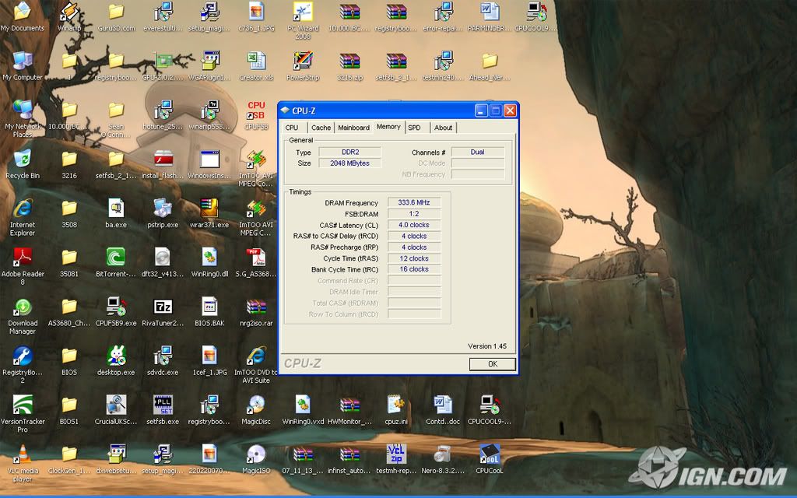Select the BIOS.BAK file icon
Viewport: 797px width, 498px height.
pyautogui.click(x=209, y=307)
